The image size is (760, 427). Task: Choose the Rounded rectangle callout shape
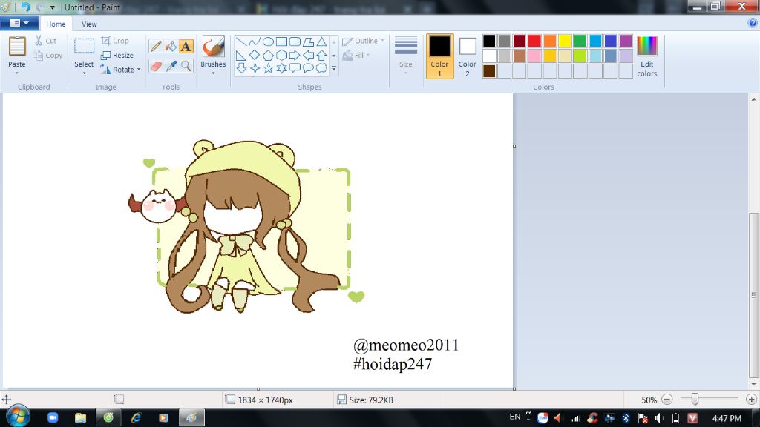point(295,68)
